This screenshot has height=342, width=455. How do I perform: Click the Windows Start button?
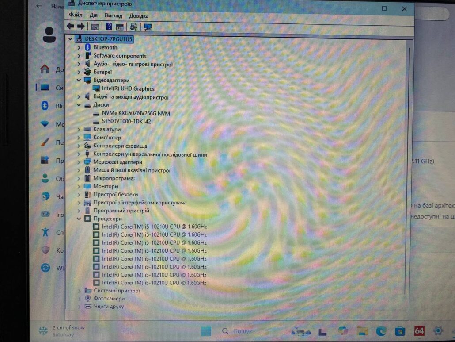tap(206, 331)
